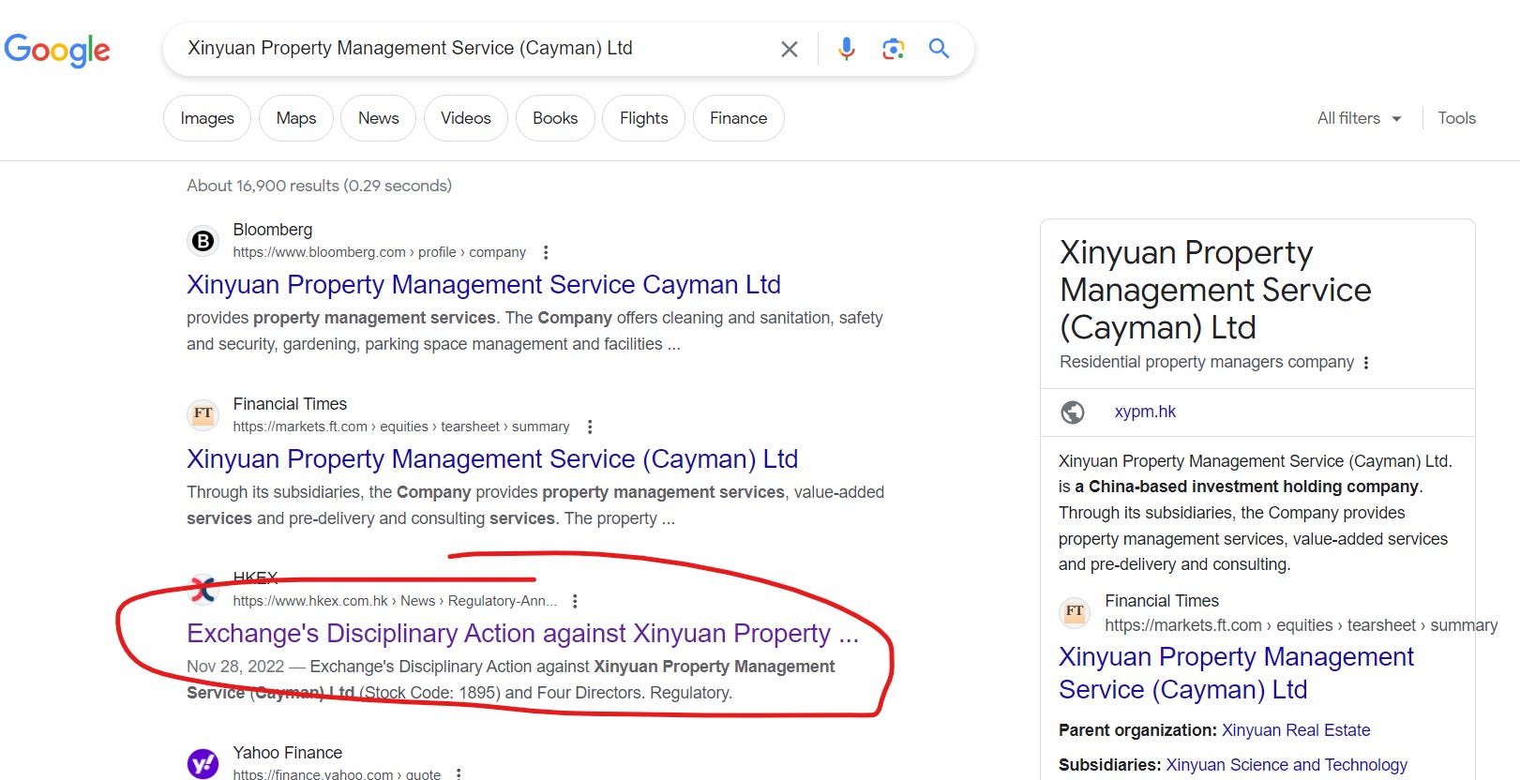Start voice search with the microphone icon
This screenshot has width=1520, height=780.
tap(846, 49)
